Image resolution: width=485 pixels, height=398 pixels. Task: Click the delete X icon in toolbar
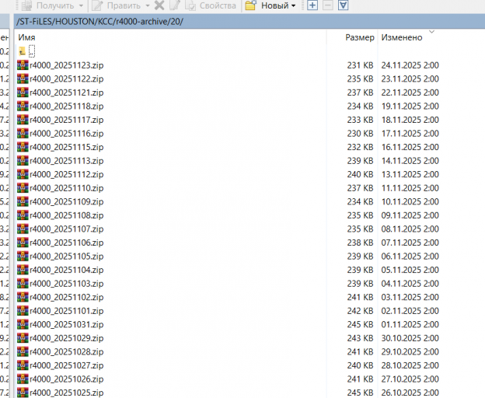coord(159,5)
